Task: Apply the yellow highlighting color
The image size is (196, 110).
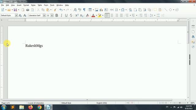Action: coord(100,15)
